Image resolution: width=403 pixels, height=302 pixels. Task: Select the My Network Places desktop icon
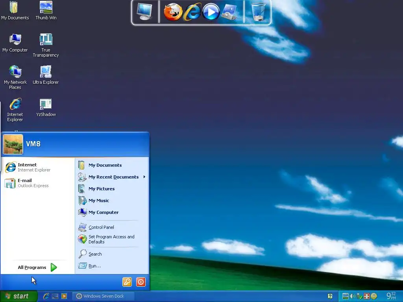(x=15, y=77)
